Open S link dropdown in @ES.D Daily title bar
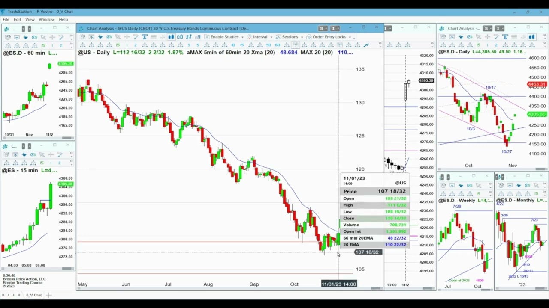Screen dimensions: 549x308 point(488,28)
